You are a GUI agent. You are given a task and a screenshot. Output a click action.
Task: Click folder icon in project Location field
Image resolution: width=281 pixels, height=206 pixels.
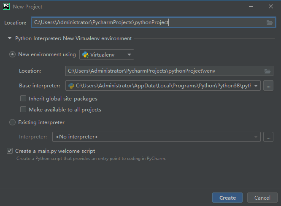(270, 23)
